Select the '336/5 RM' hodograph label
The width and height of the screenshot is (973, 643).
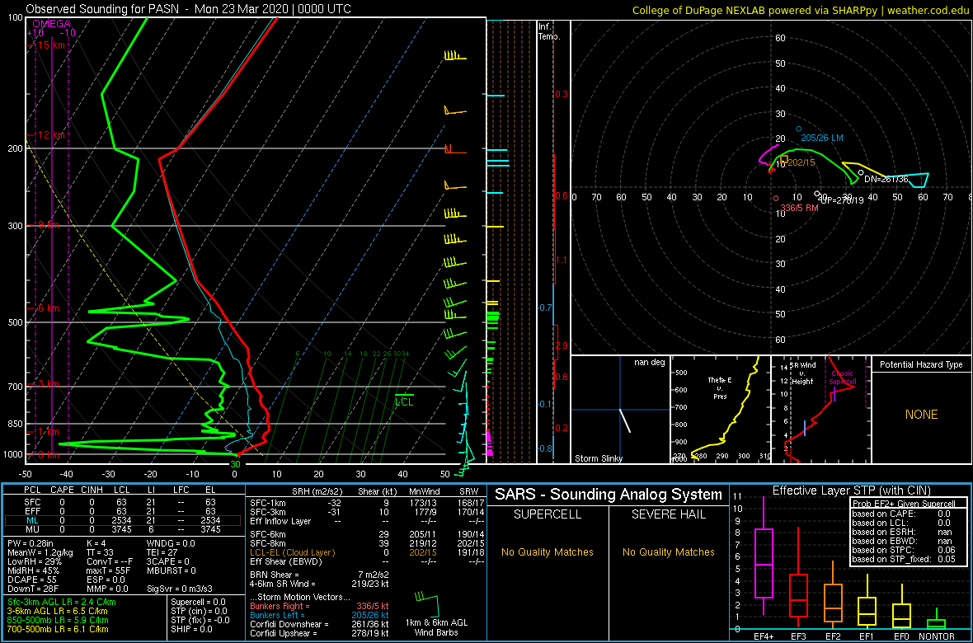coord(799,207)
